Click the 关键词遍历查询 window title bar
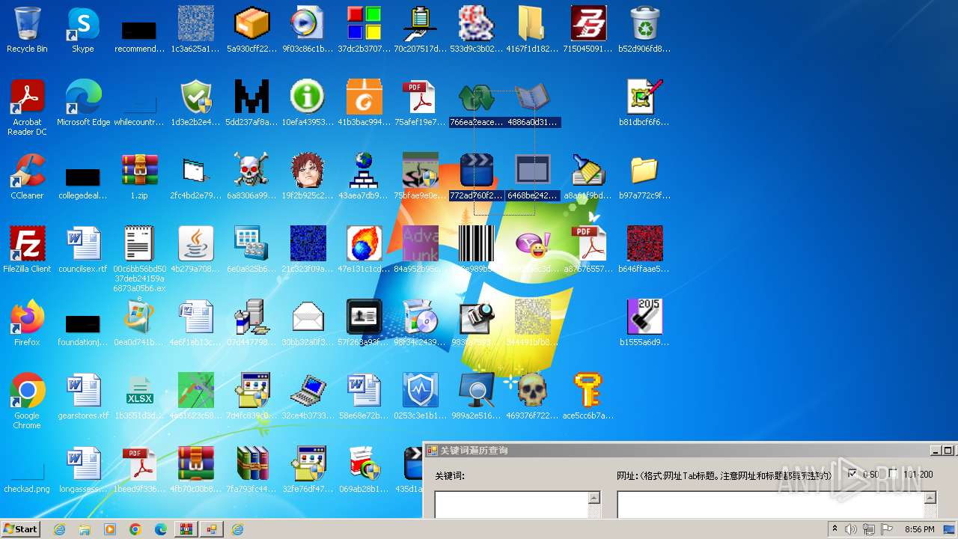Viewport: 958px width, 539px height. tap(677, 451)
